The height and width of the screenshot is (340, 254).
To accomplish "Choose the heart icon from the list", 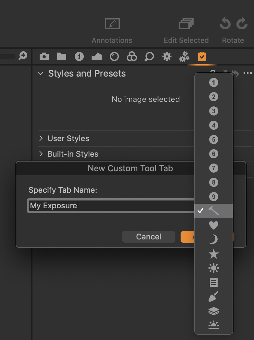I will click(x=213, y=225).
